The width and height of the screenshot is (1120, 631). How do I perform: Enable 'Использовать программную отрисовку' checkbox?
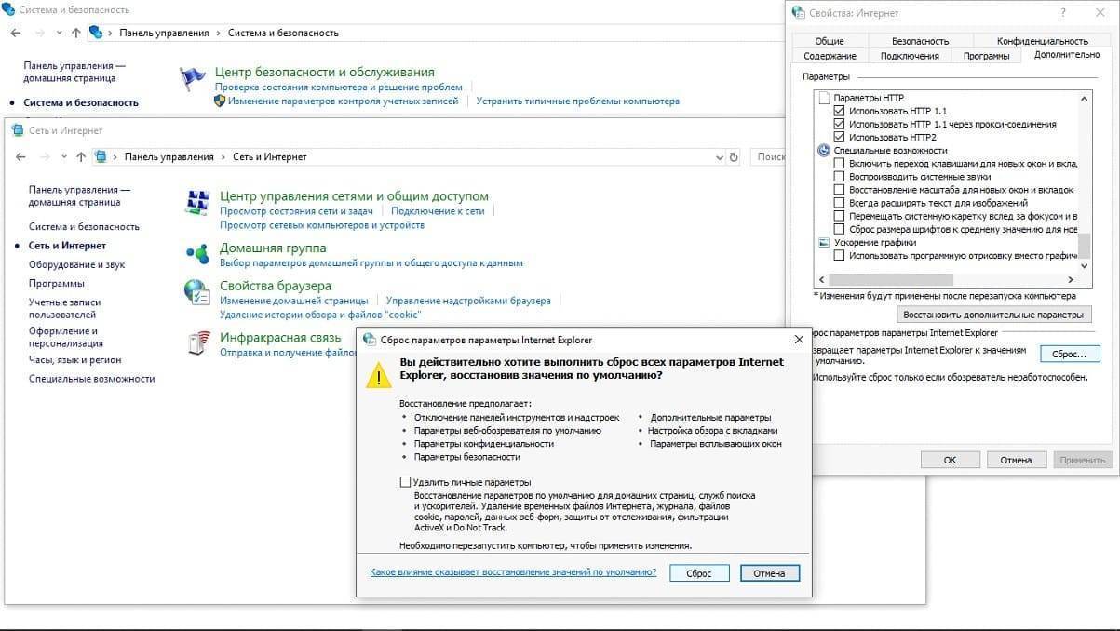click(x=839, y=255)
